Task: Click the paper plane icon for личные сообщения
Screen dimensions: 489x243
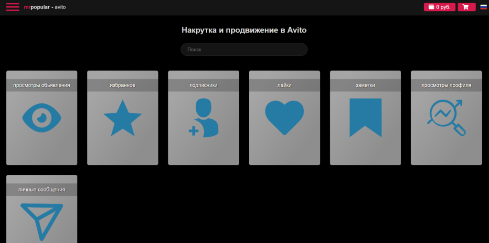Action: point(42,222)
